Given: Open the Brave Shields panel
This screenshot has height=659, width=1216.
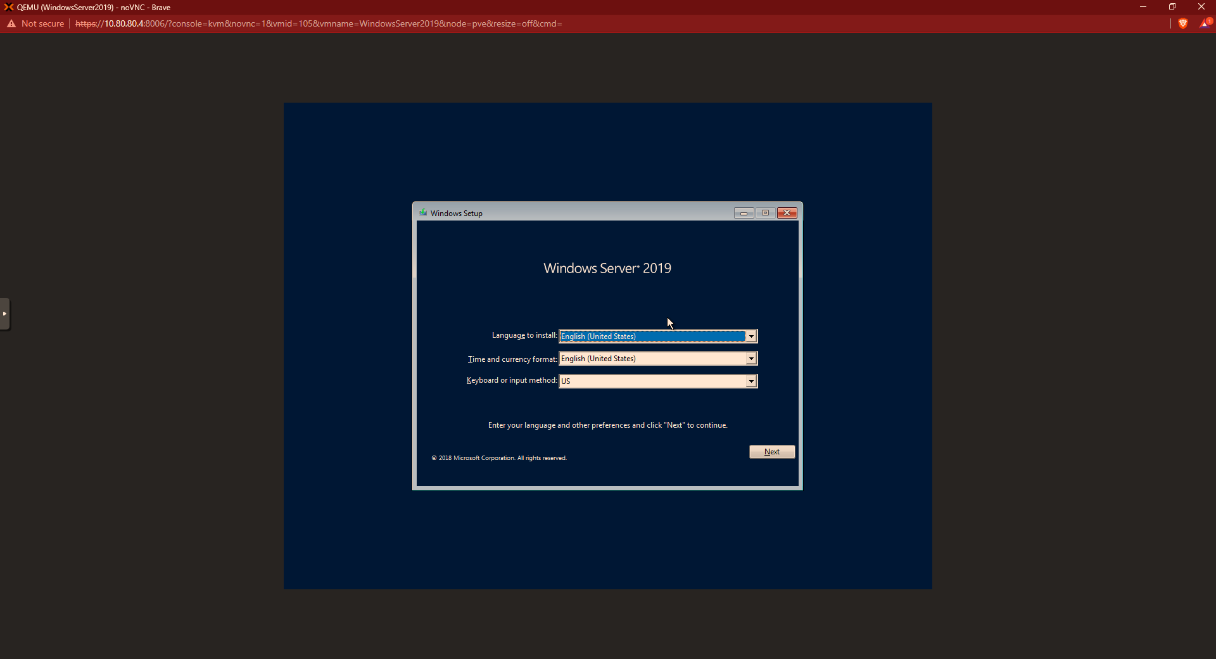Looking at the screenshot, I should 1184,23.
